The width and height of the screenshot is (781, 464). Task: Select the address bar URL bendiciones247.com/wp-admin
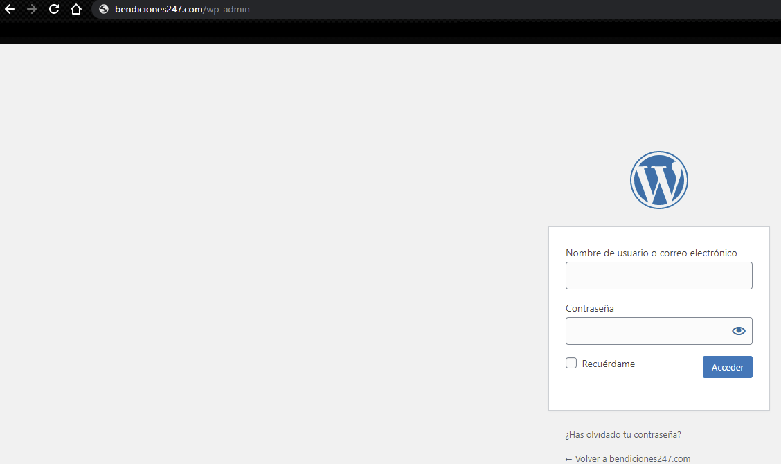point(182,10)
